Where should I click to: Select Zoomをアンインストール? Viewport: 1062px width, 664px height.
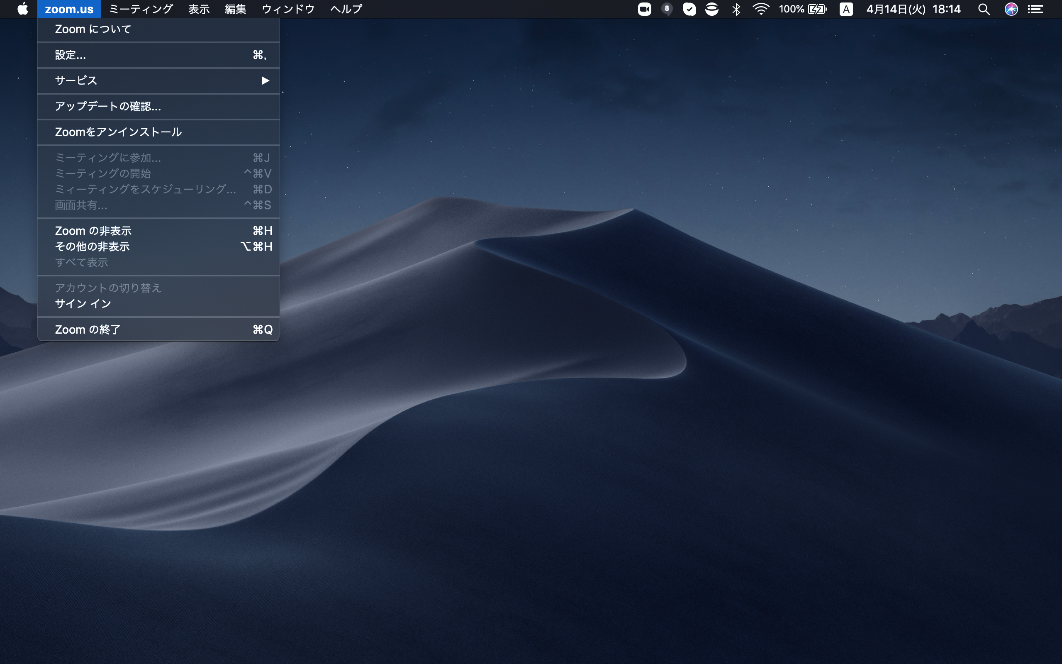pyautogui.click(x=158, y=132)
